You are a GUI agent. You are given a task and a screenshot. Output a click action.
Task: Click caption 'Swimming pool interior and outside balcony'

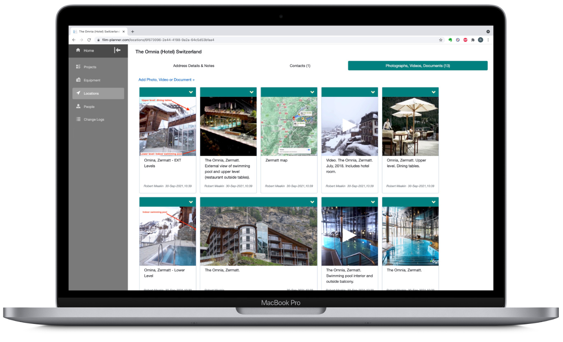(349, 276)
